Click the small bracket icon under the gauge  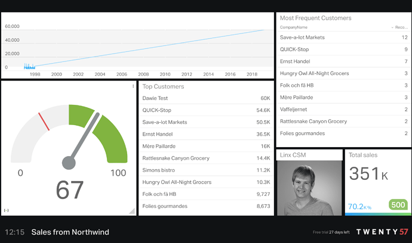tap(7, 210)
